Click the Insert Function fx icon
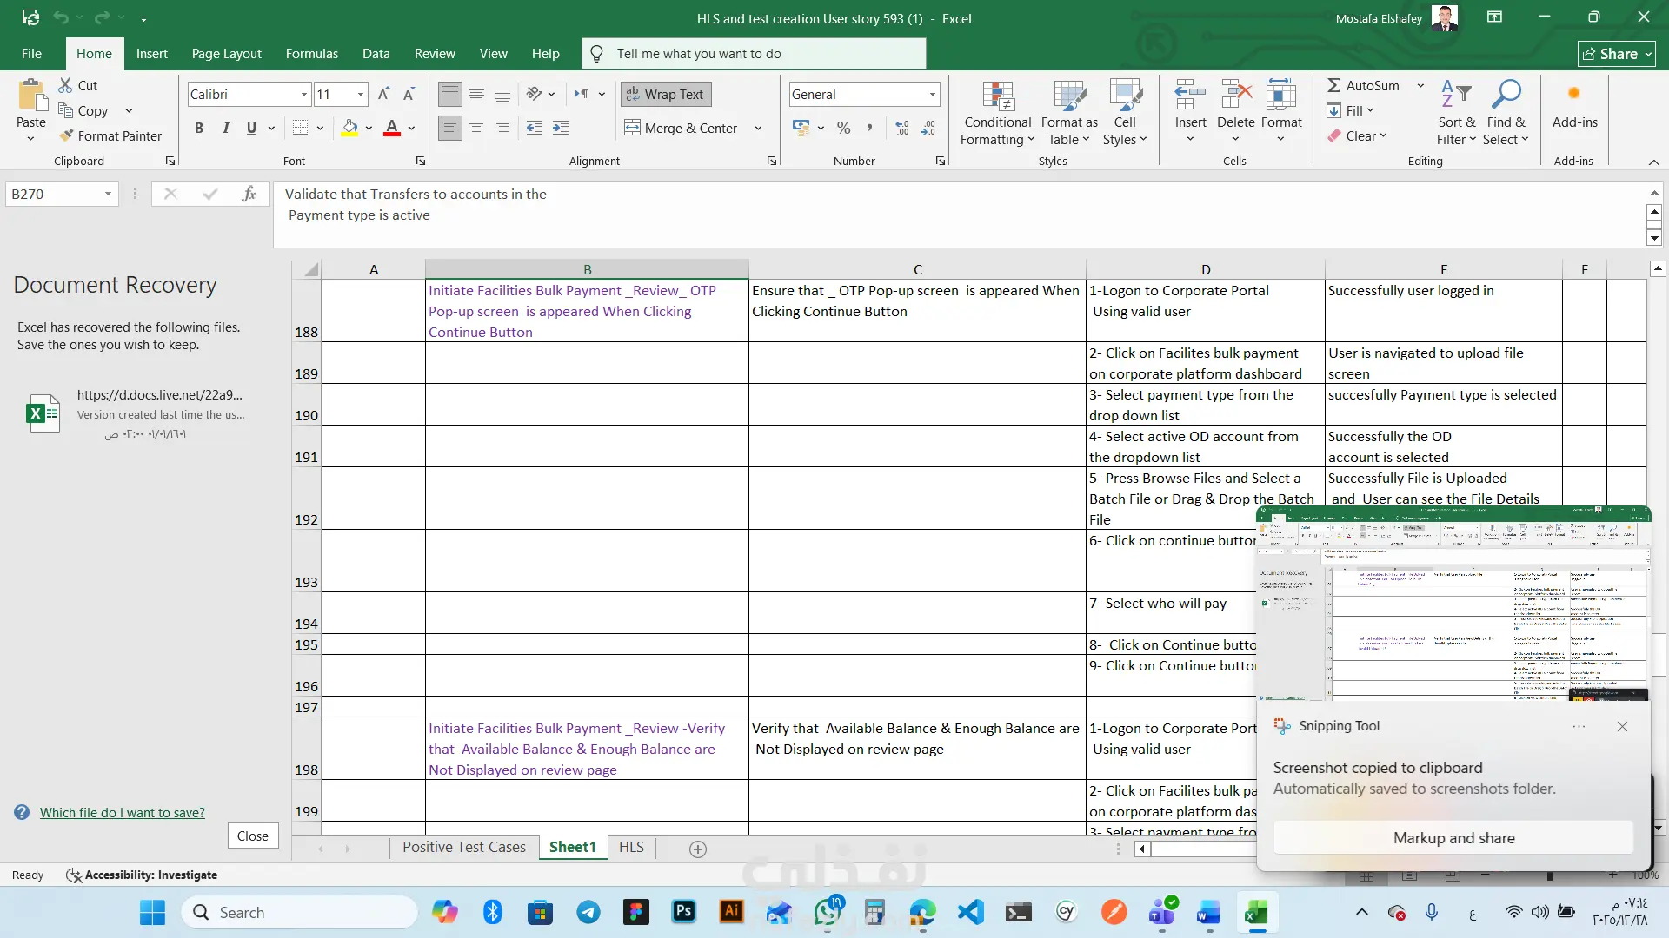Viewport: 1669px width, 938px height. point(249,194)
